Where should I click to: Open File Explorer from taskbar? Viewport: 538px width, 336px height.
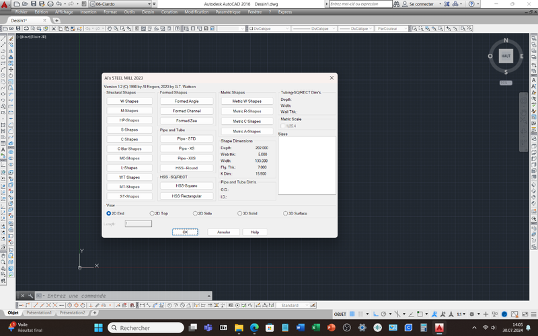(239, 328)
